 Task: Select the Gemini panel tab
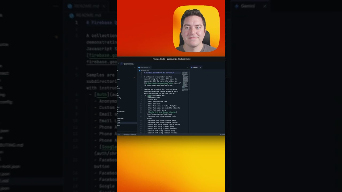coord(195,67)
